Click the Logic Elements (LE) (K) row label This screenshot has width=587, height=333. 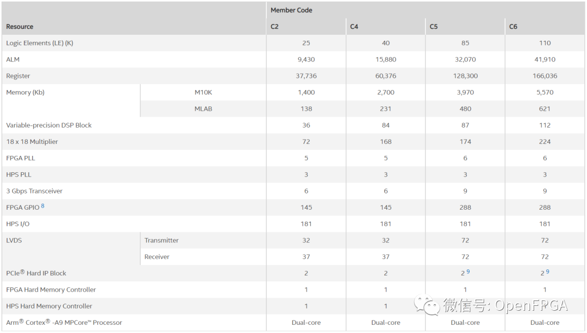(x=40, y=43)
